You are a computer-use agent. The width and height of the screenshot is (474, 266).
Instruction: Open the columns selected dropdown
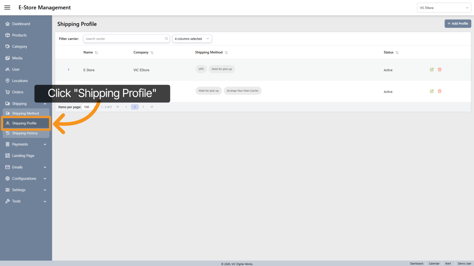point(192,39)
